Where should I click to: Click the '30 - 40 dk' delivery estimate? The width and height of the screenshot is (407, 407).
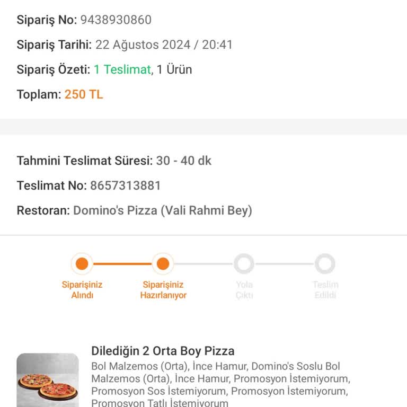click(183, 161)
